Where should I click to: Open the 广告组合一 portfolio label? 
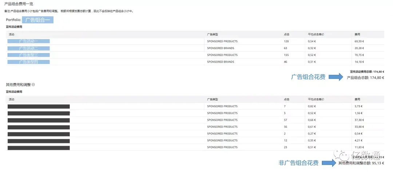tap(37, 20)
